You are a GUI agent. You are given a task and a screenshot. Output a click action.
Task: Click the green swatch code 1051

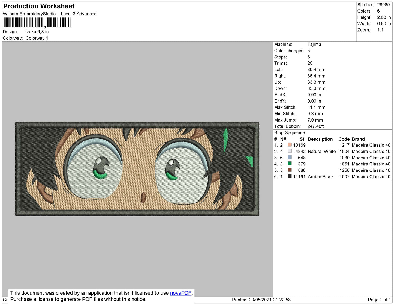(290, 164)
